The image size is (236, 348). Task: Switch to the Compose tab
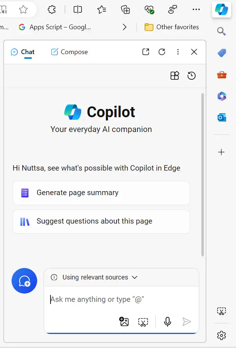click(69, 52)
